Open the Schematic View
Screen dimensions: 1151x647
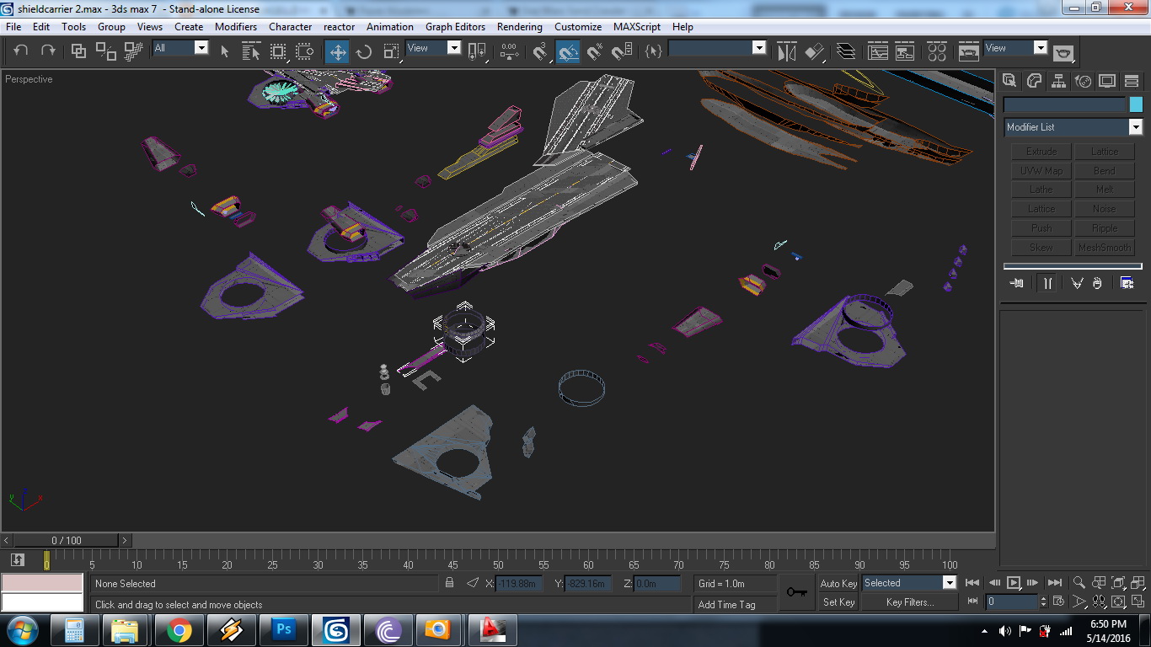(x=905, y=51)
